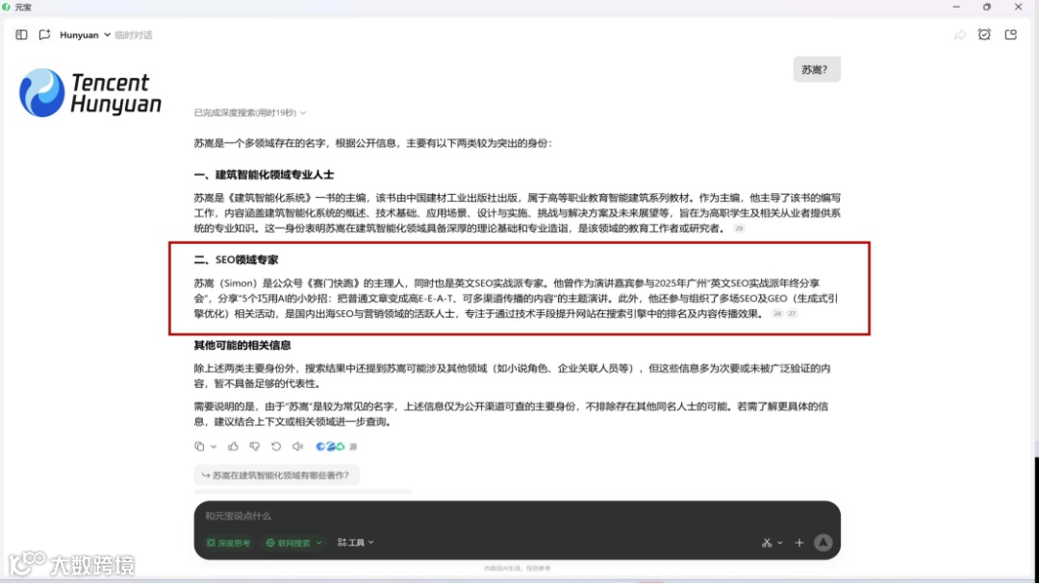Click the scissors screenshot icon
The image size is (1039, 584).
[767, 543]
